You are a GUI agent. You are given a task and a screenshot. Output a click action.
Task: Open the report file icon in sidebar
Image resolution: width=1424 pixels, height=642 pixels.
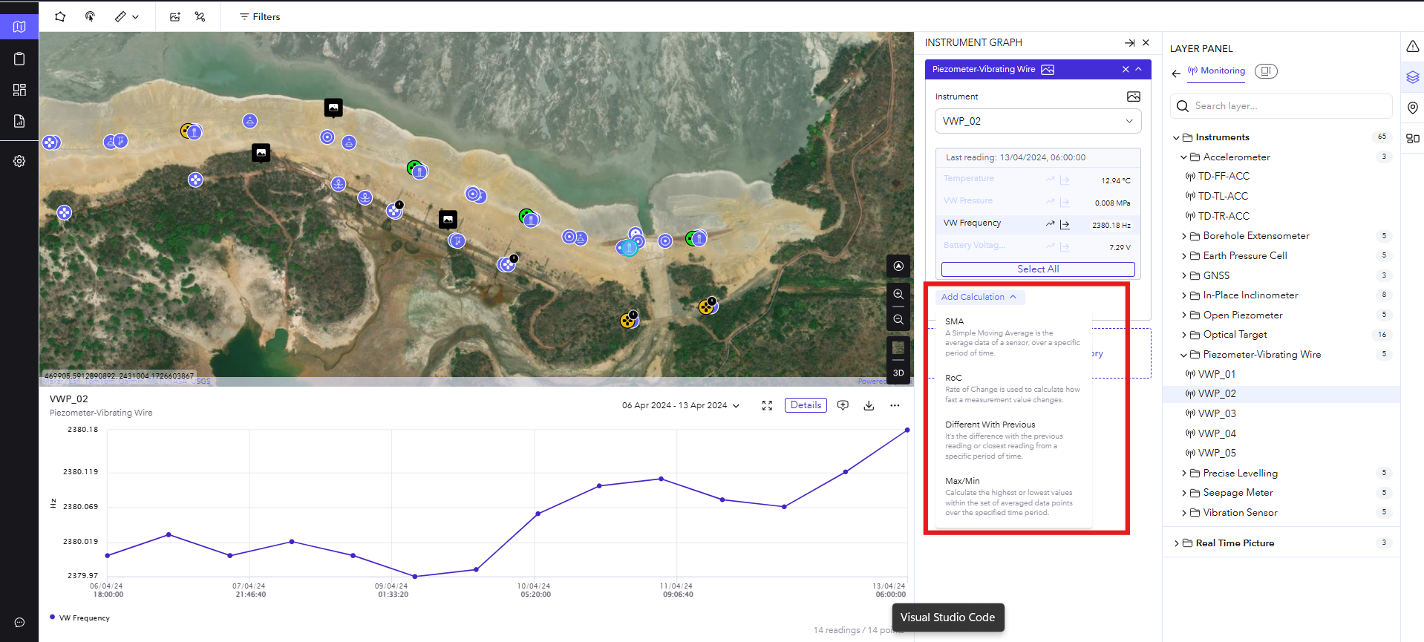click(x=19, y=121)
